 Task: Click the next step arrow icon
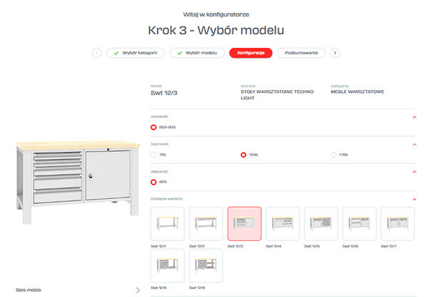tap(335, 53)
